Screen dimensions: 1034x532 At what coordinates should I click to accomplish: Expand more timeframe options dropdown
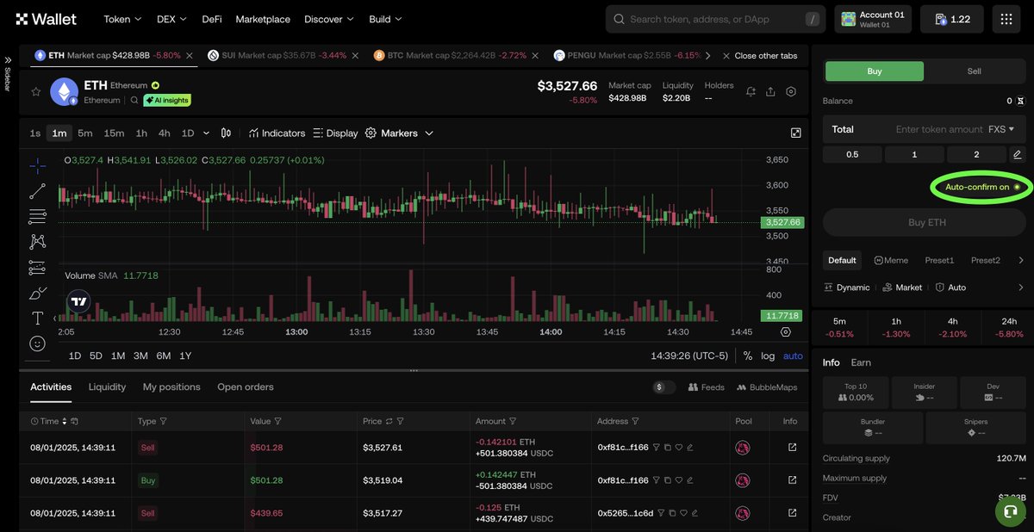(x=207, y=133)
